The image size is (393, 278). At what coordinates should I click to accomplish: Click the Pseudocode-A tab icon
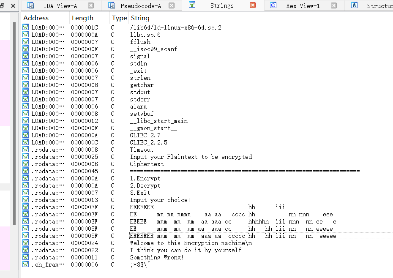click(112, 5)
